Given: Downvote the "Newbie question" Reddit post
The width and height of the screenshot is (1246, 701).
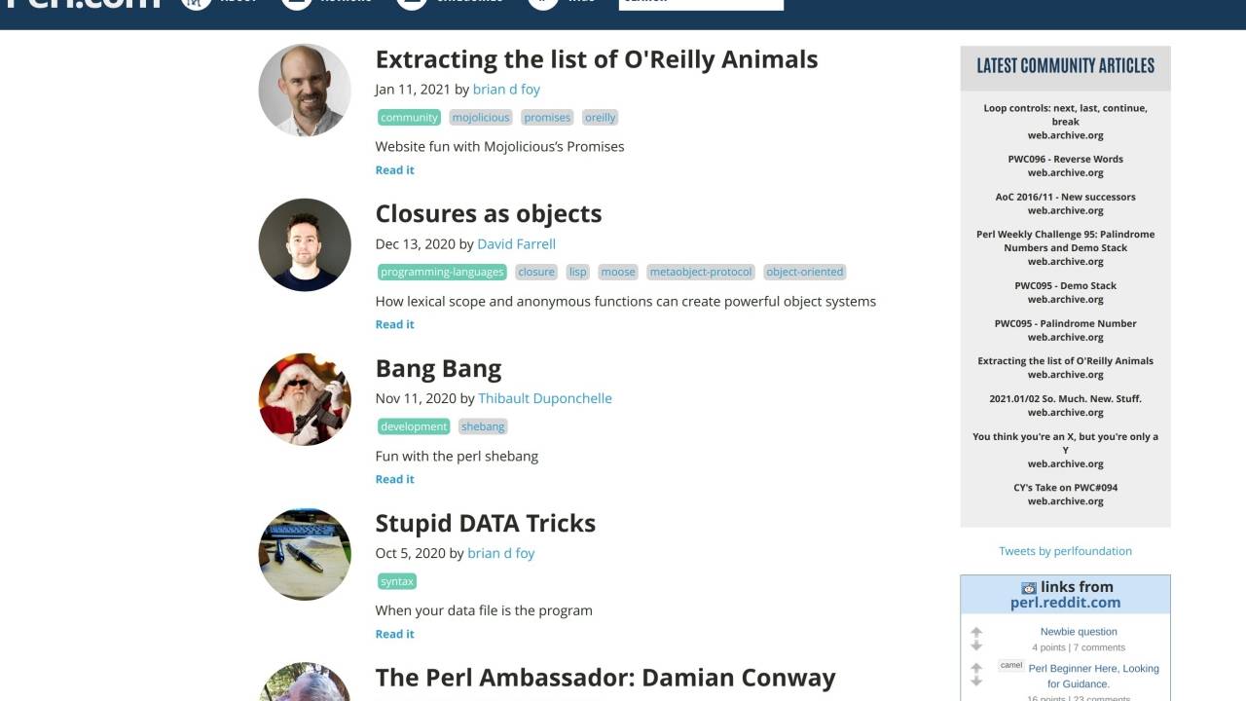Looking at the screenshot, I should pyautogui.click(x=976, y=646).
